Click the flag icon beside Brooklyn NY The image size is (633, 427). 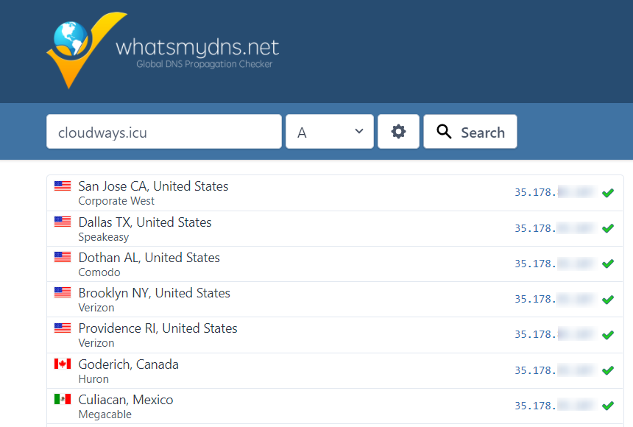coord(63,292)
